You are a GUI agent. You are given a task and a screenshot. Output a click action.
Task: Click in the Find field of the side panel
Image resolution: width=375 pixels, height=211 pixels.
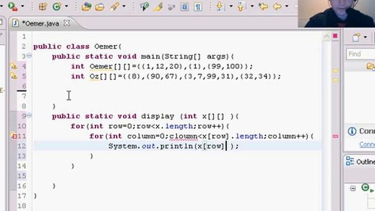[361, 54]
